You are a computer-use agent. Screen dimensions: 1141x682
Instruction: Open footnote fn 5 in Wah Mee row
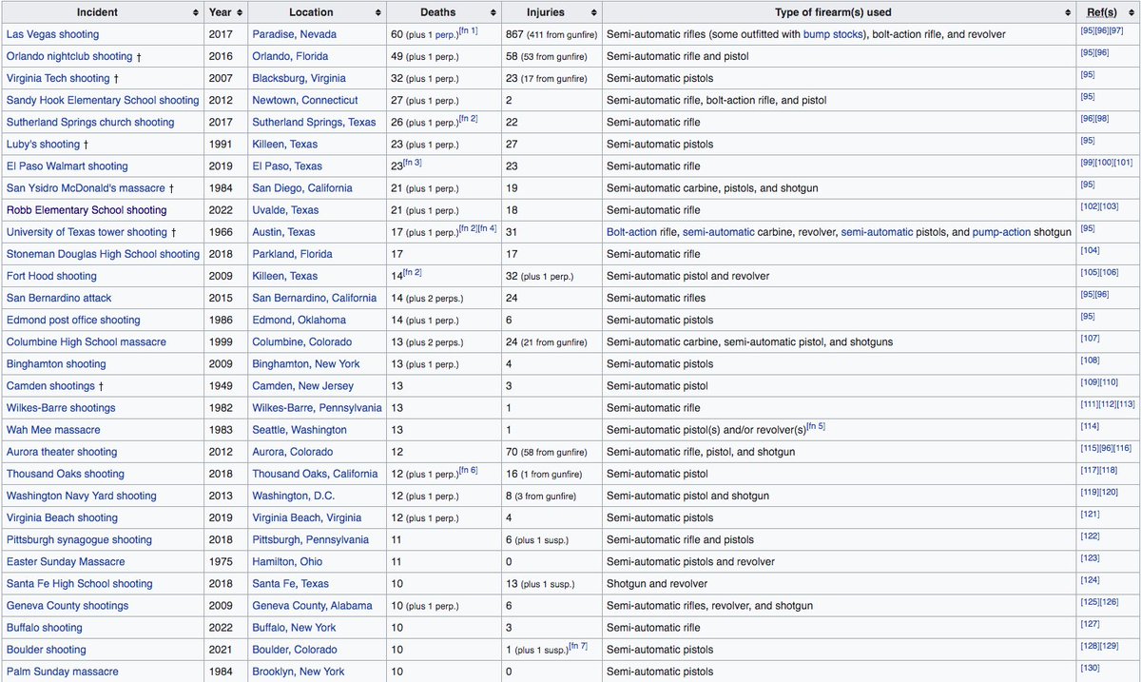815,426
